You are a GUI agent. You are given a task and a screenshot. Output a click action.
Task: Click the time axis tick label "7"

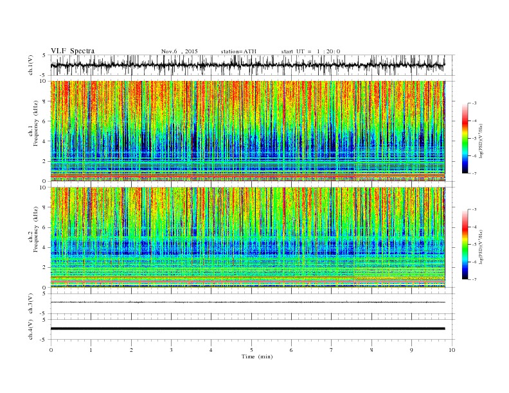pyautogui.click(x=332, y=350)
